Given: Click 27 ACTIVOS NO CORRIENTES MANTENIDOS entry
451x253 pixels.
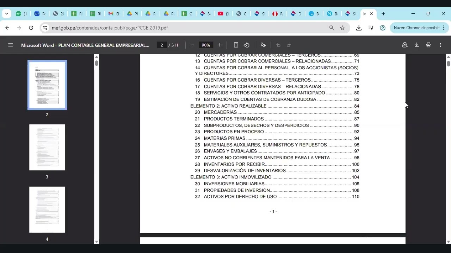Looking at the screenshot, I should click(x=277, y=158).
